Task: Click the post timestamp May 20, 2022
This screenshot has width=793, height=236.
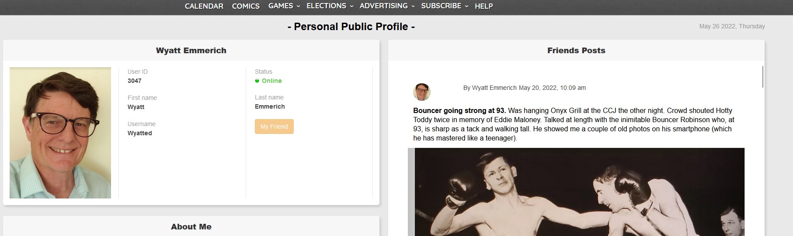Action: pos(552,88)
